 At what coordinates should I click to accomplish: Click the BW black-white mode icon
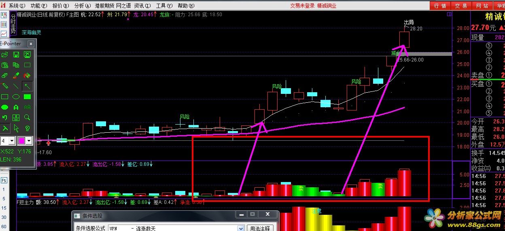pyautogui.click(x=16, y=118)
